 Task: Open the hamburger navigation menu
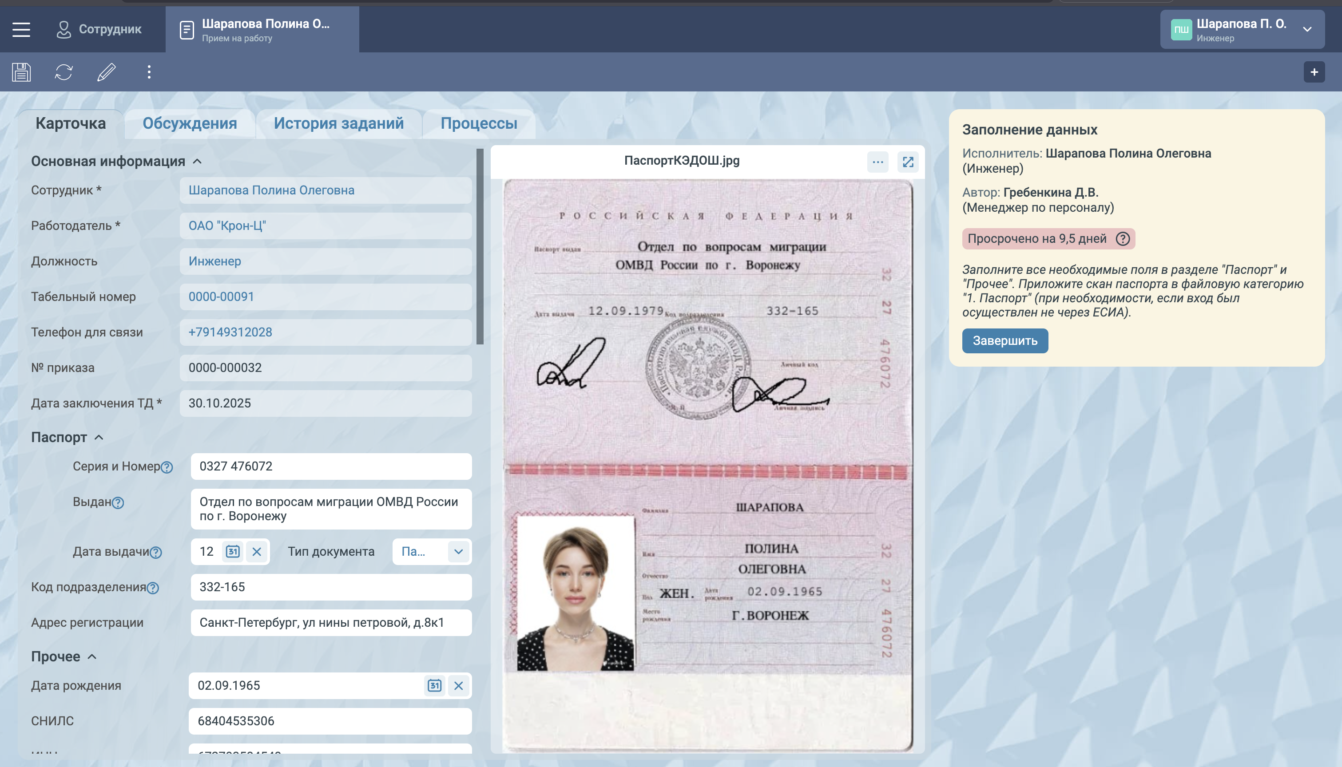coord(21,29)
